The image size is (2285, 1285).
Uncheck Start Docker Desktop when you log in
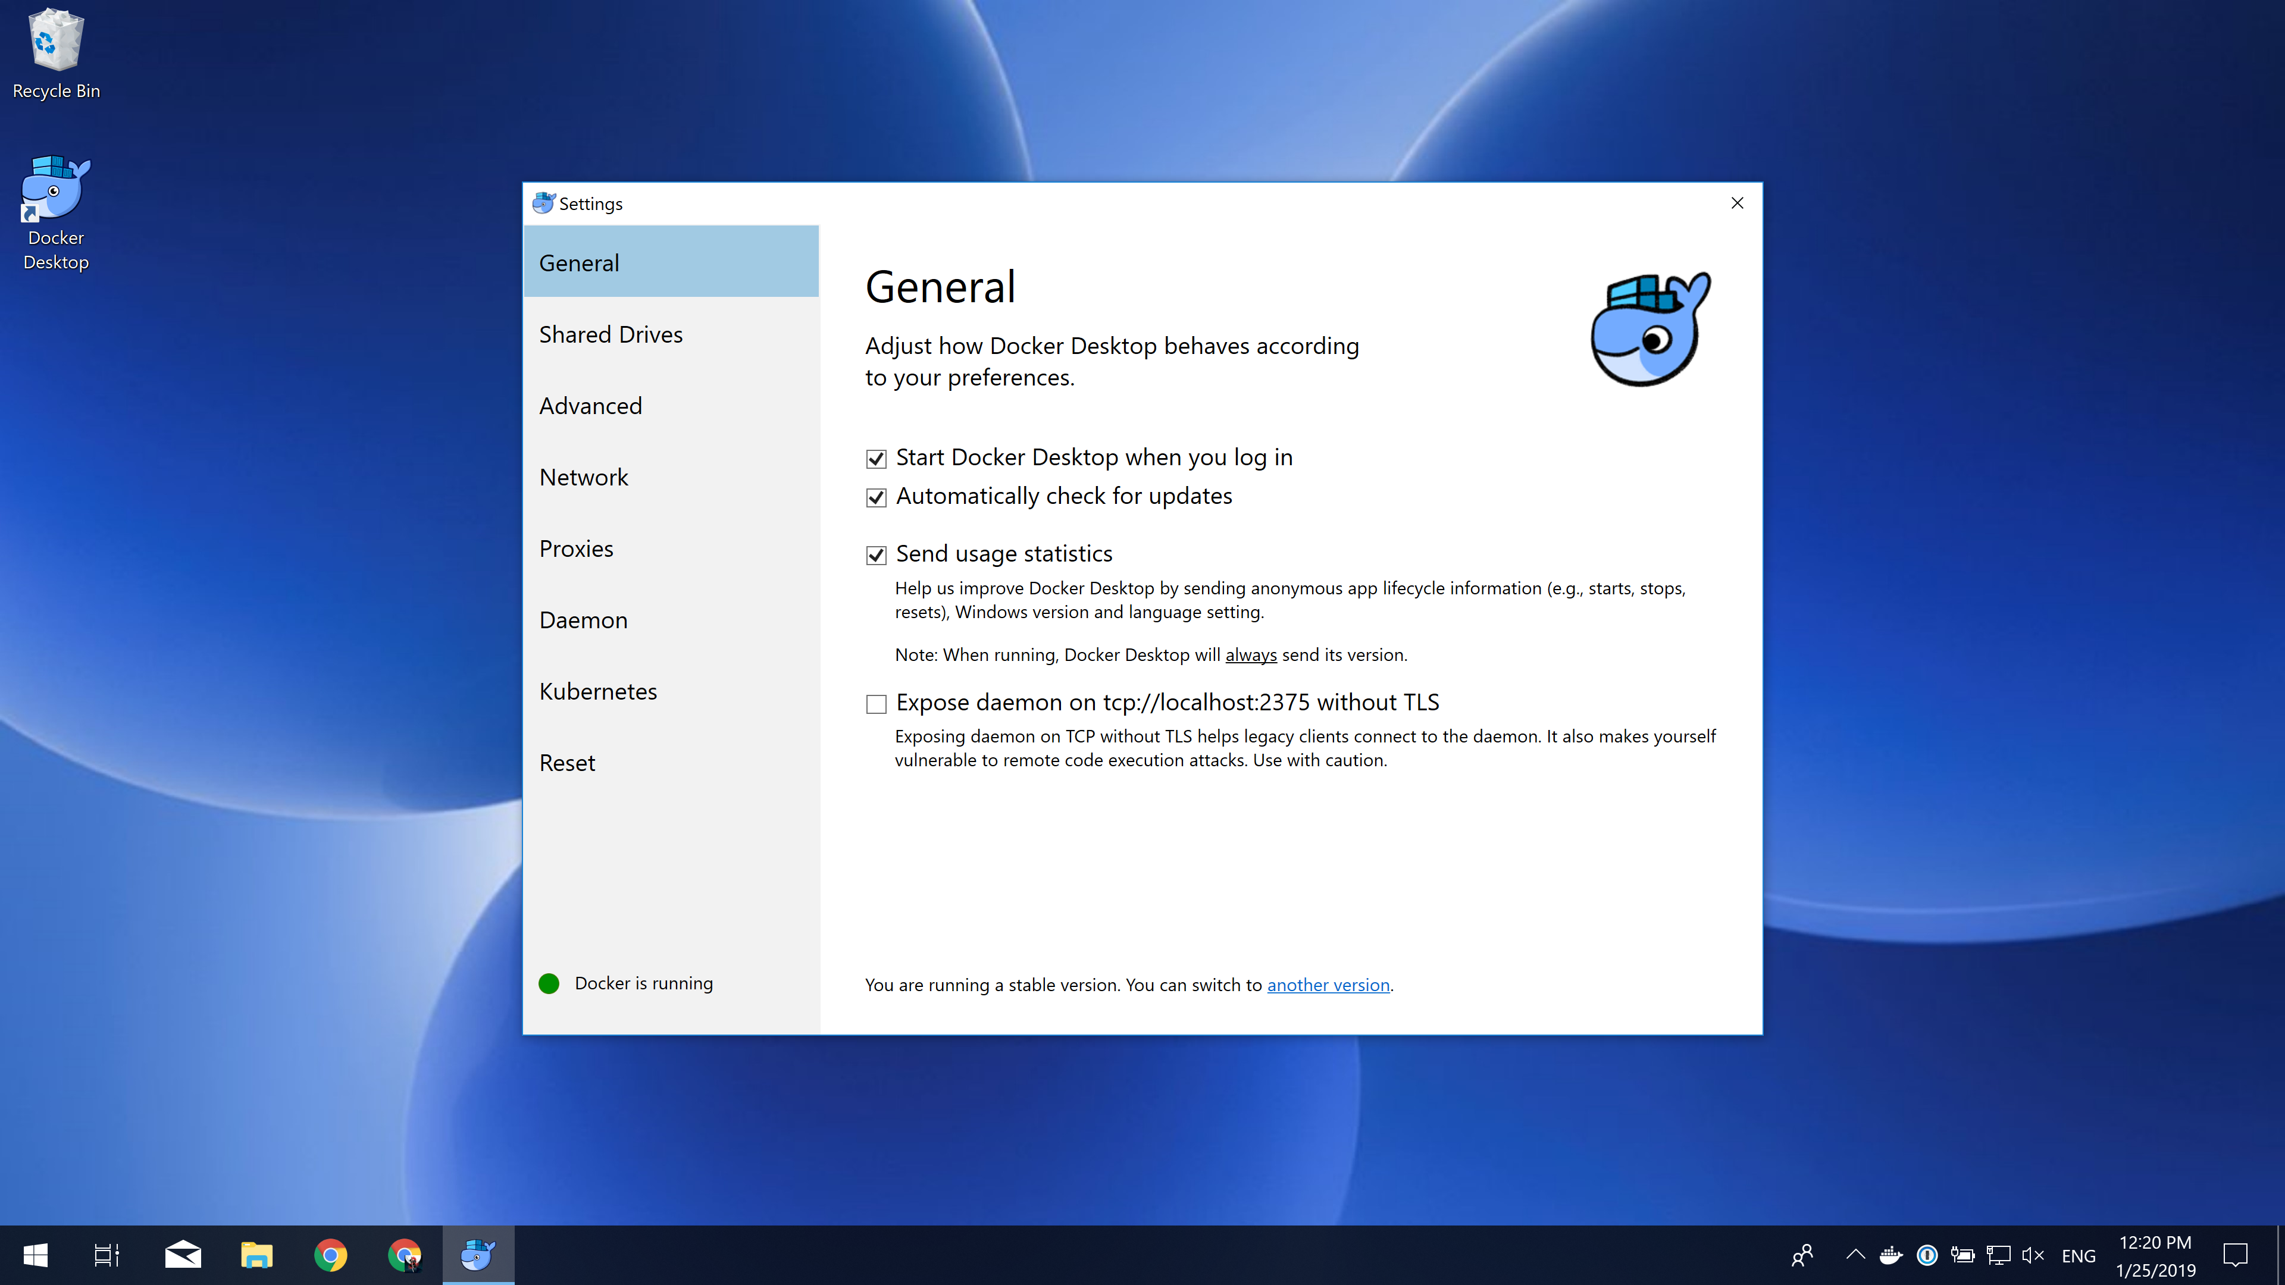(x=875, y=459)
